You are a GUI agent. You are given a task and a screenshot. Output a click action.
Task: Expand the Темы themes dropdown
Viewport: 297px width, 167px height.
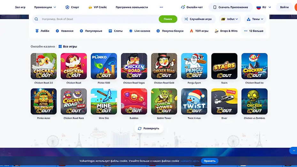pos(255,19)
